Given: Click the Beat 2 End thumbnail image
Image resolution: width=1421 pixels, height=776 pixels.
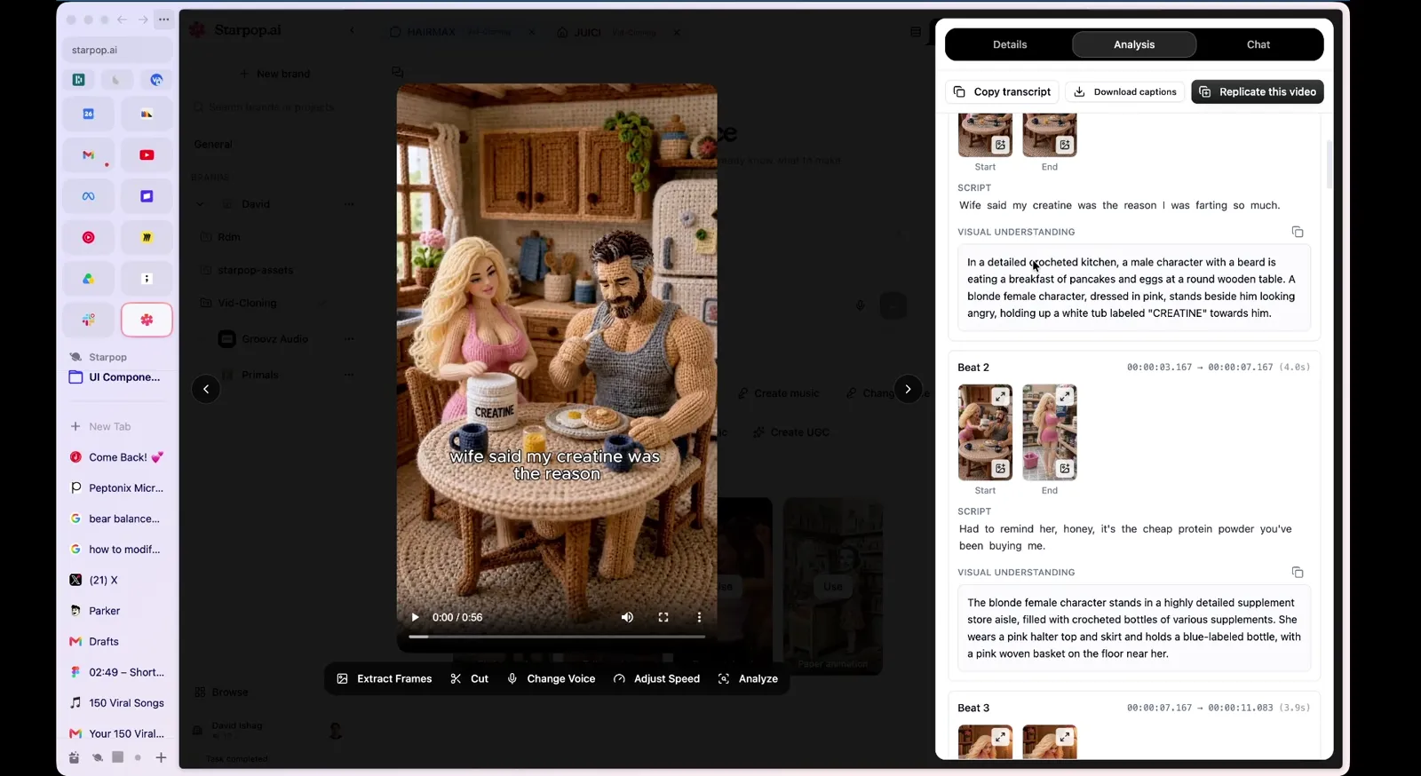Looking at the screenshot, I should tap(1049, 432).
